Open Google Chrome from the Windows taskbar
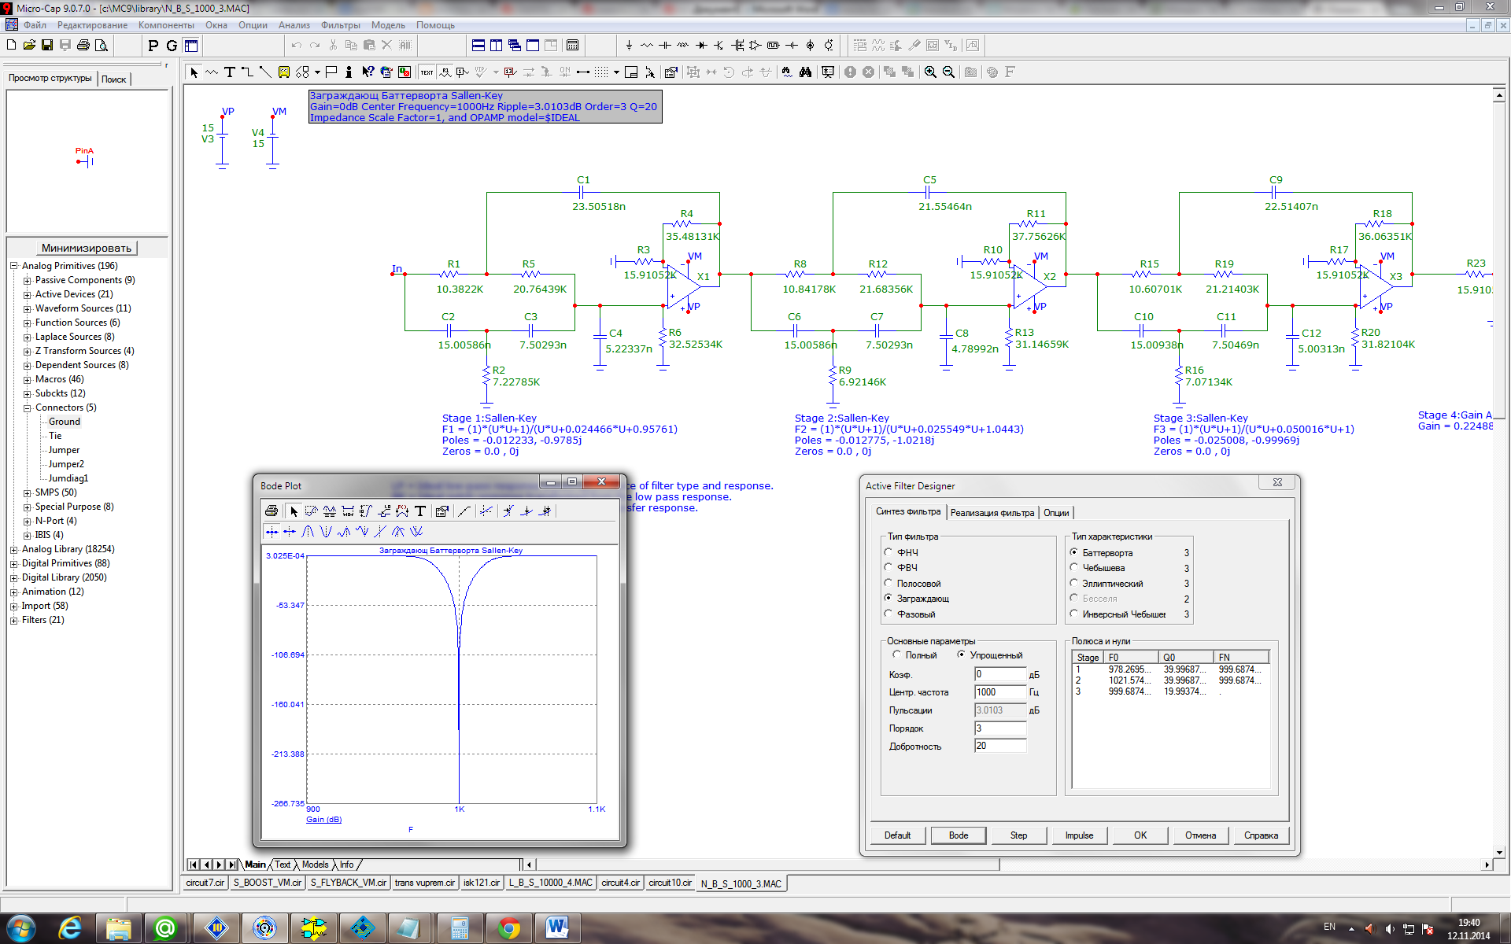1511x944 pixels. (x=508, y=928)
